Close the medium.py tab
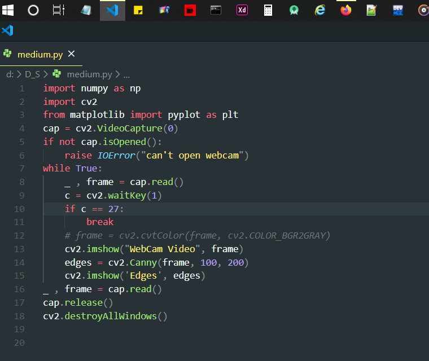This screenshot has height=361, width=429. pos(72,54)
